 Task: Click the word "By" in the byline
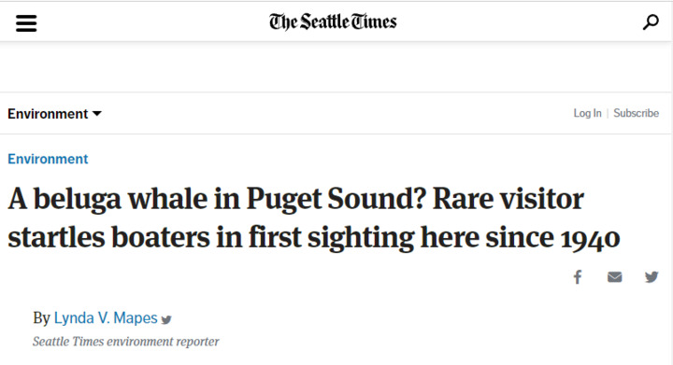pos(42,318)
